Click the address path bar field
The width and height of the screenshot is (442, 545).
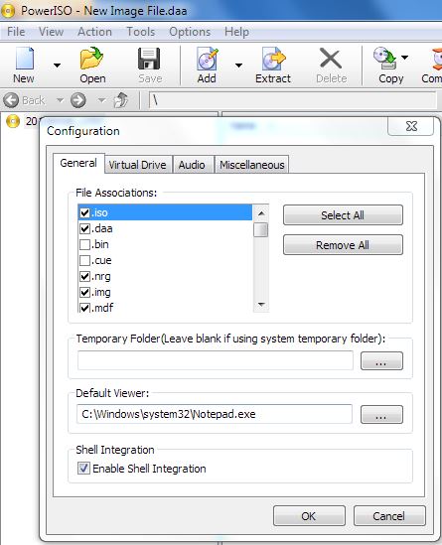click(292, 100)
